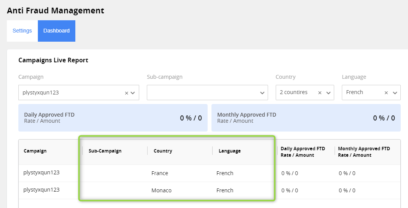Click daily FTD value in Monaco row

coord(289,190)
